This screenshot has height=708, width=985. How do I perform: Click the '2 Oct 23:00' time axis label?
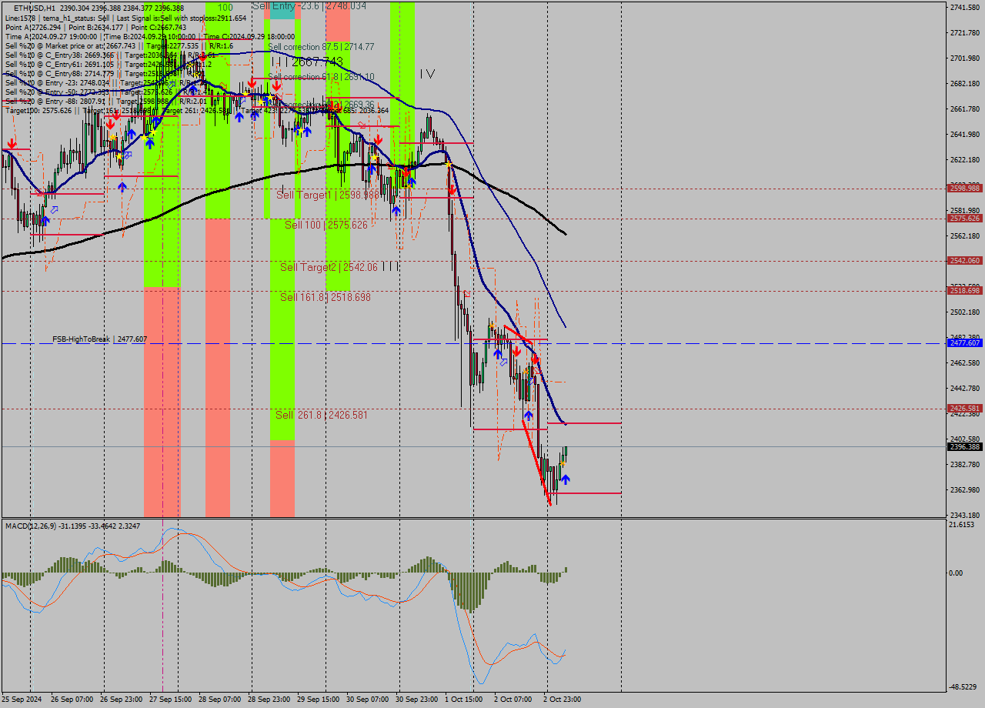click(563, 700)
